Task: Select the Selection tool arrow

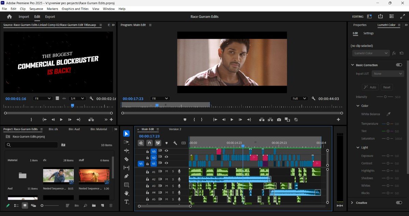Action: (126, 133)
